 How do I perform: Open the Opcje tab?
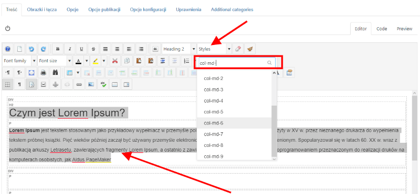pyautogui.click(x=72, y=9)
